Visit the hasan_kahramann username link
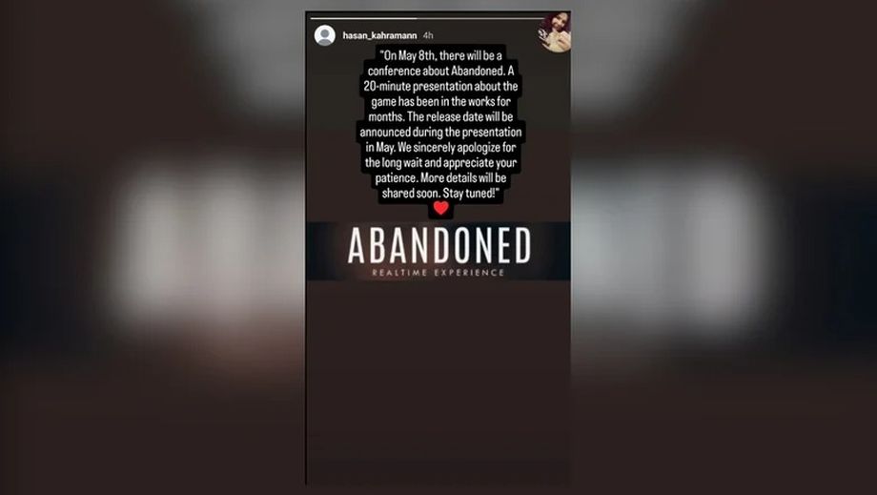 coord(379,35)
